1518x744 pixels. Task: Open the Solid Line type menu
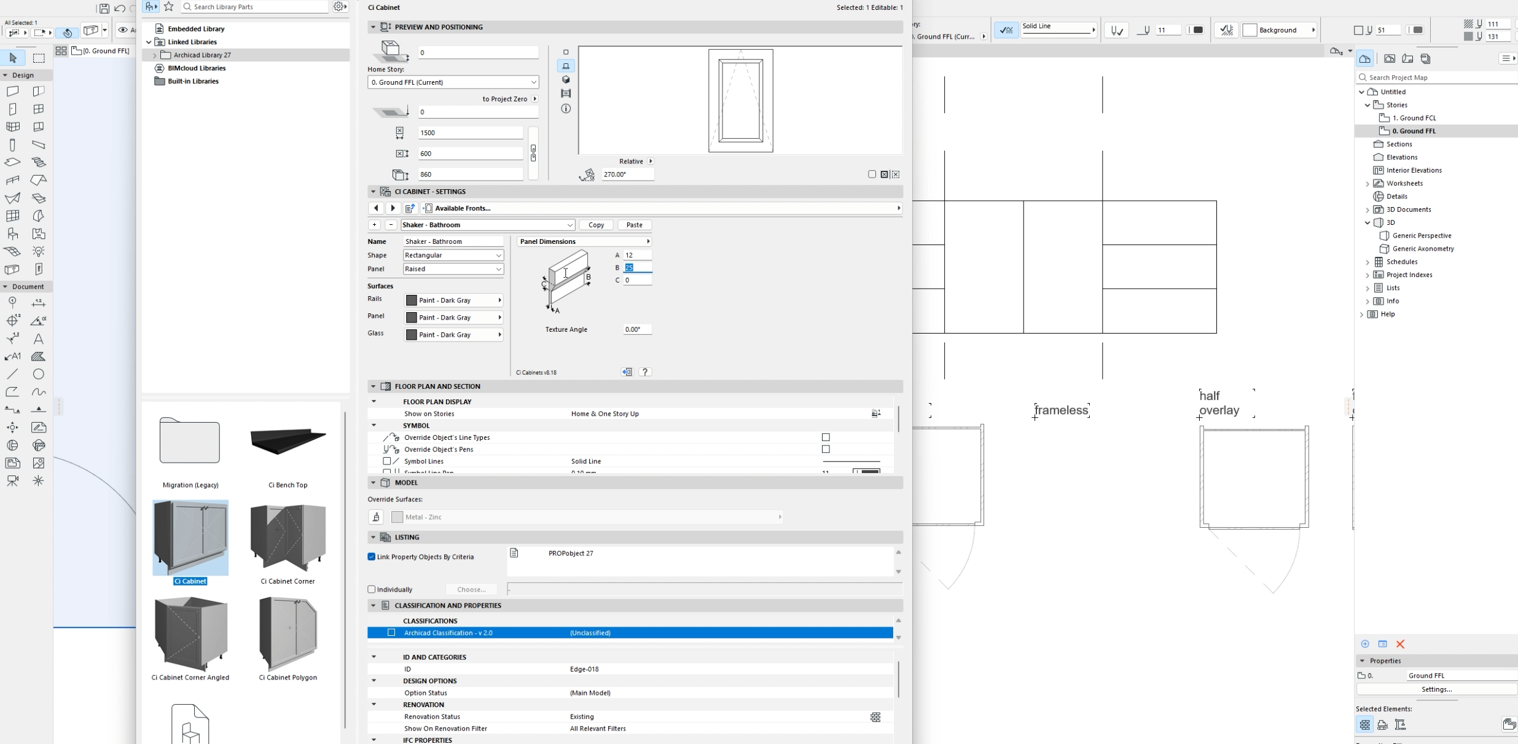(1058, 29)
